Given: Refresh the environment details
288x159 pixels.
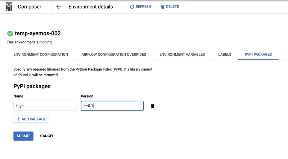Looking at the screenshot, I should [141, 6].
